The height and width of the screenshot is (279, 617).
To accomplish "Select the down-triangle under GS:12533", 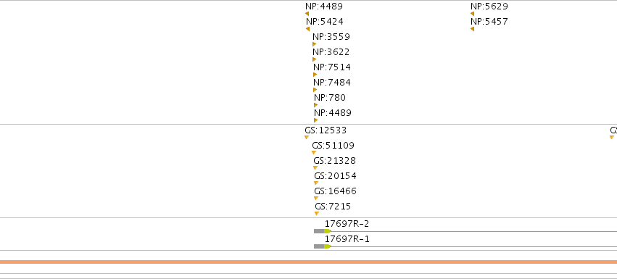I will point(307,138).
